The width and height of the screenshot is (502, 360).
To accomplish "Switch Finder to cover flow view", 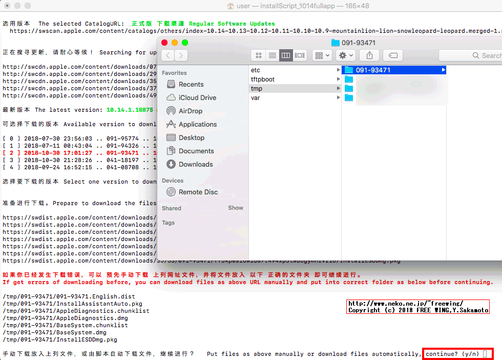I will (x=300, y=55).
